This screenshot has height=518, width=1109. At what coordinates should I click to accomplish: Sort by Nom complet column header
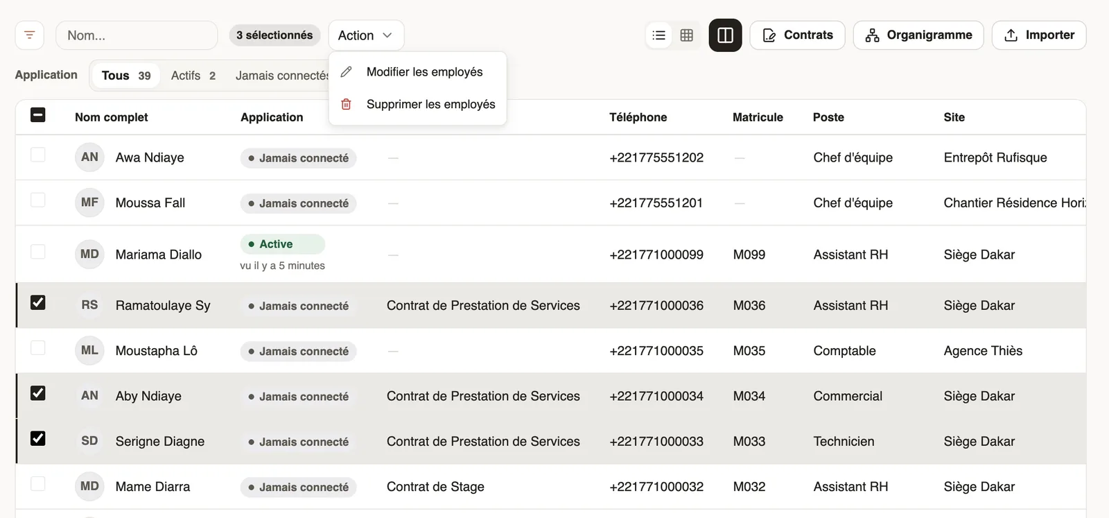click(x=112, y=117)
